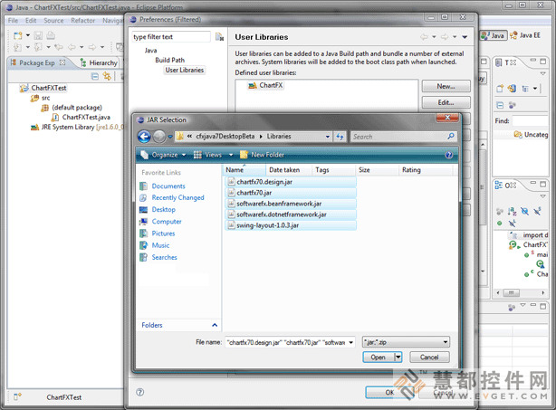This screenshot has height=410, width=556.
Task: Select Build Path in Preferences tree
Action: (170, 61)
